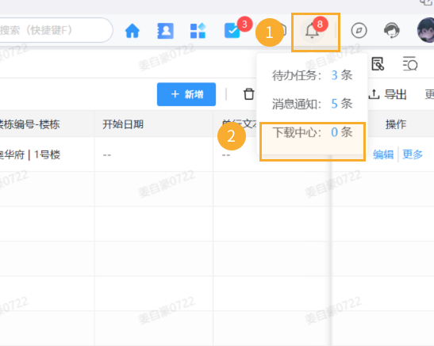Click the notification bell icon
434x346 pixels.
(x=312, y=31)
